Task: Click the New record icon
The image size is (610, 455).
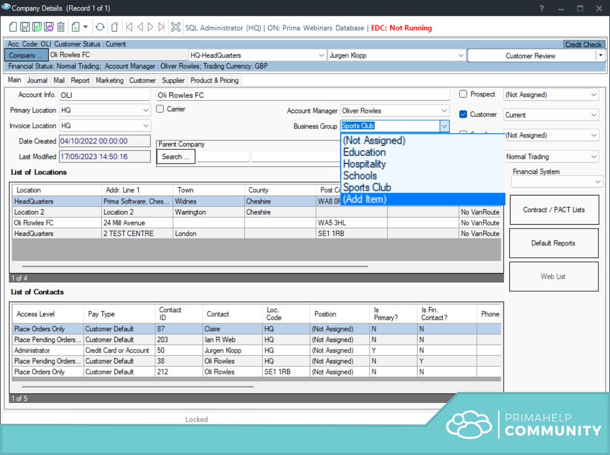Action: pos(13,27)
